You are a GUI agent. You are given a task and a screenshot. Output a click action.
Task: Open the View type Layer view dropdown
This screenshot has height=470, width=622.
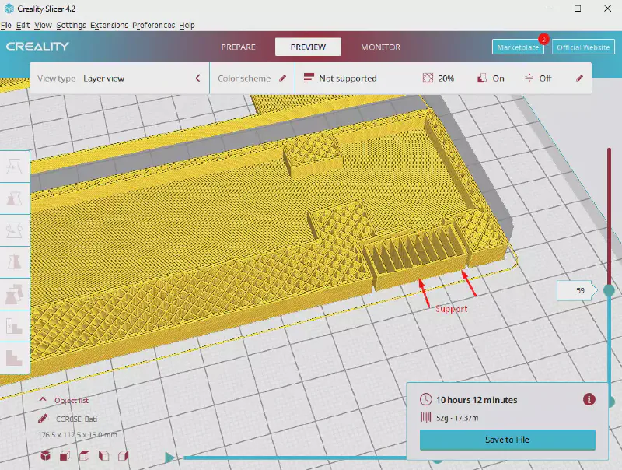119,79
